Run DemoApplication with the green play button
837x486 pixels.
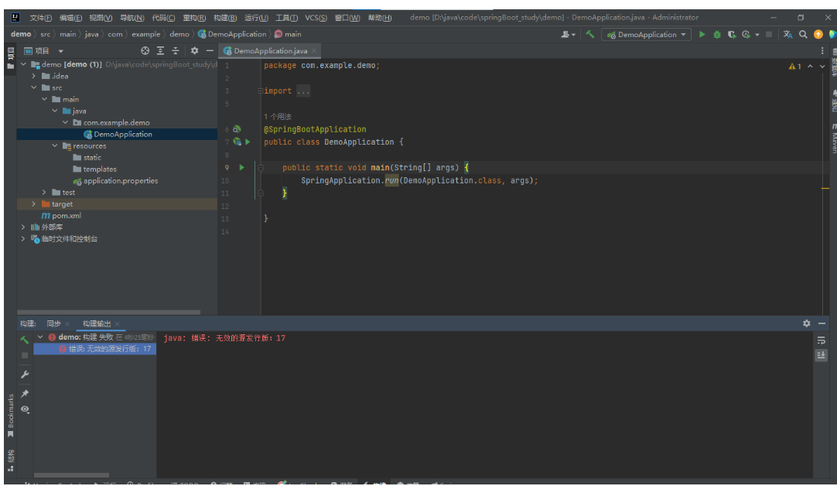click(x=702, y=34)
